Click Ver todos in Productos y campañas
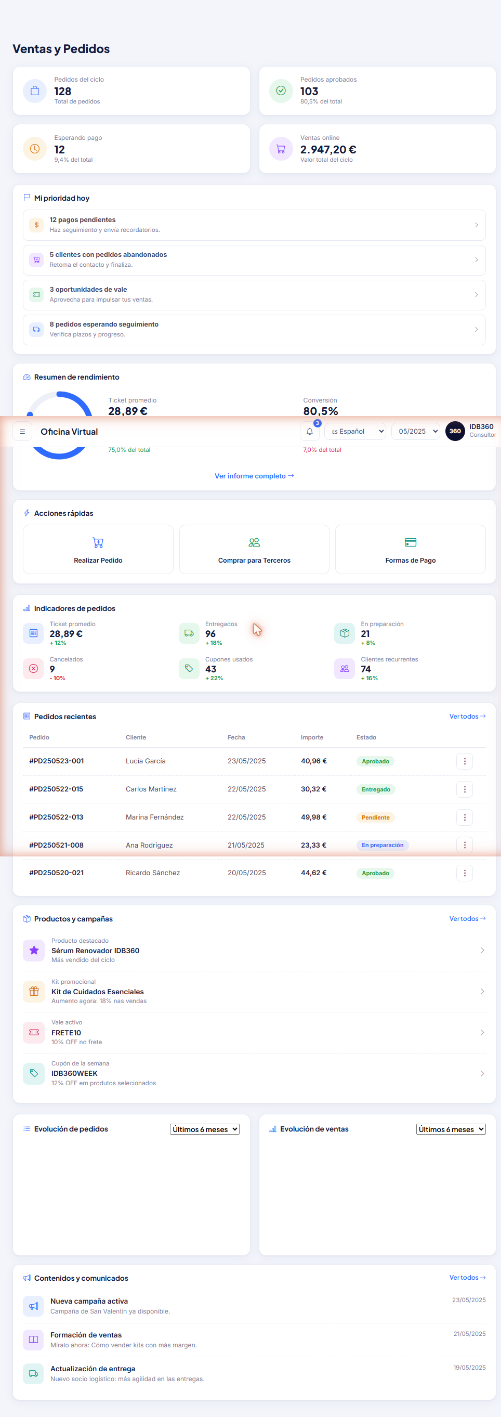This screenshot has height=1417, width=501. coord(467,919)
